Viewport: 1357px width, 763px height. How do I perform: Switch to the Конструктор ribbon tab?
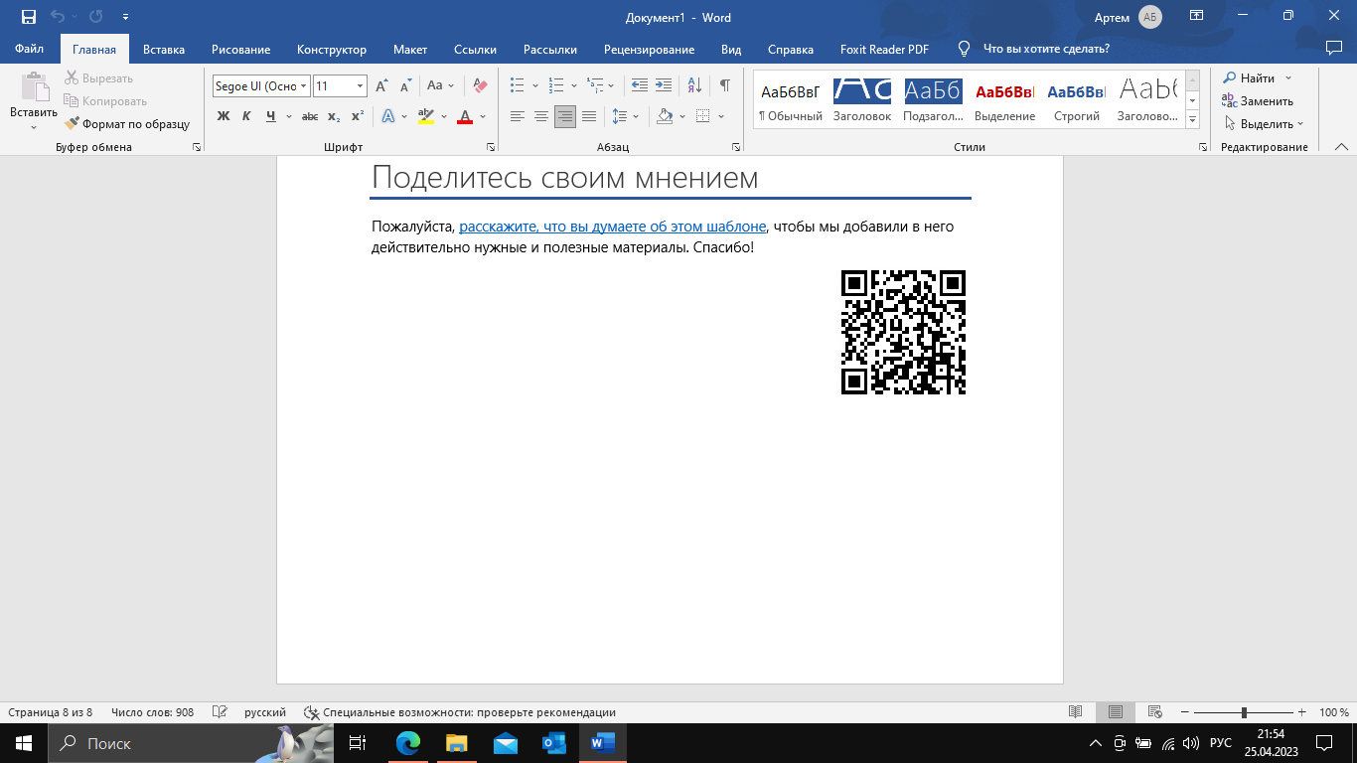click(x=332, y=50)
